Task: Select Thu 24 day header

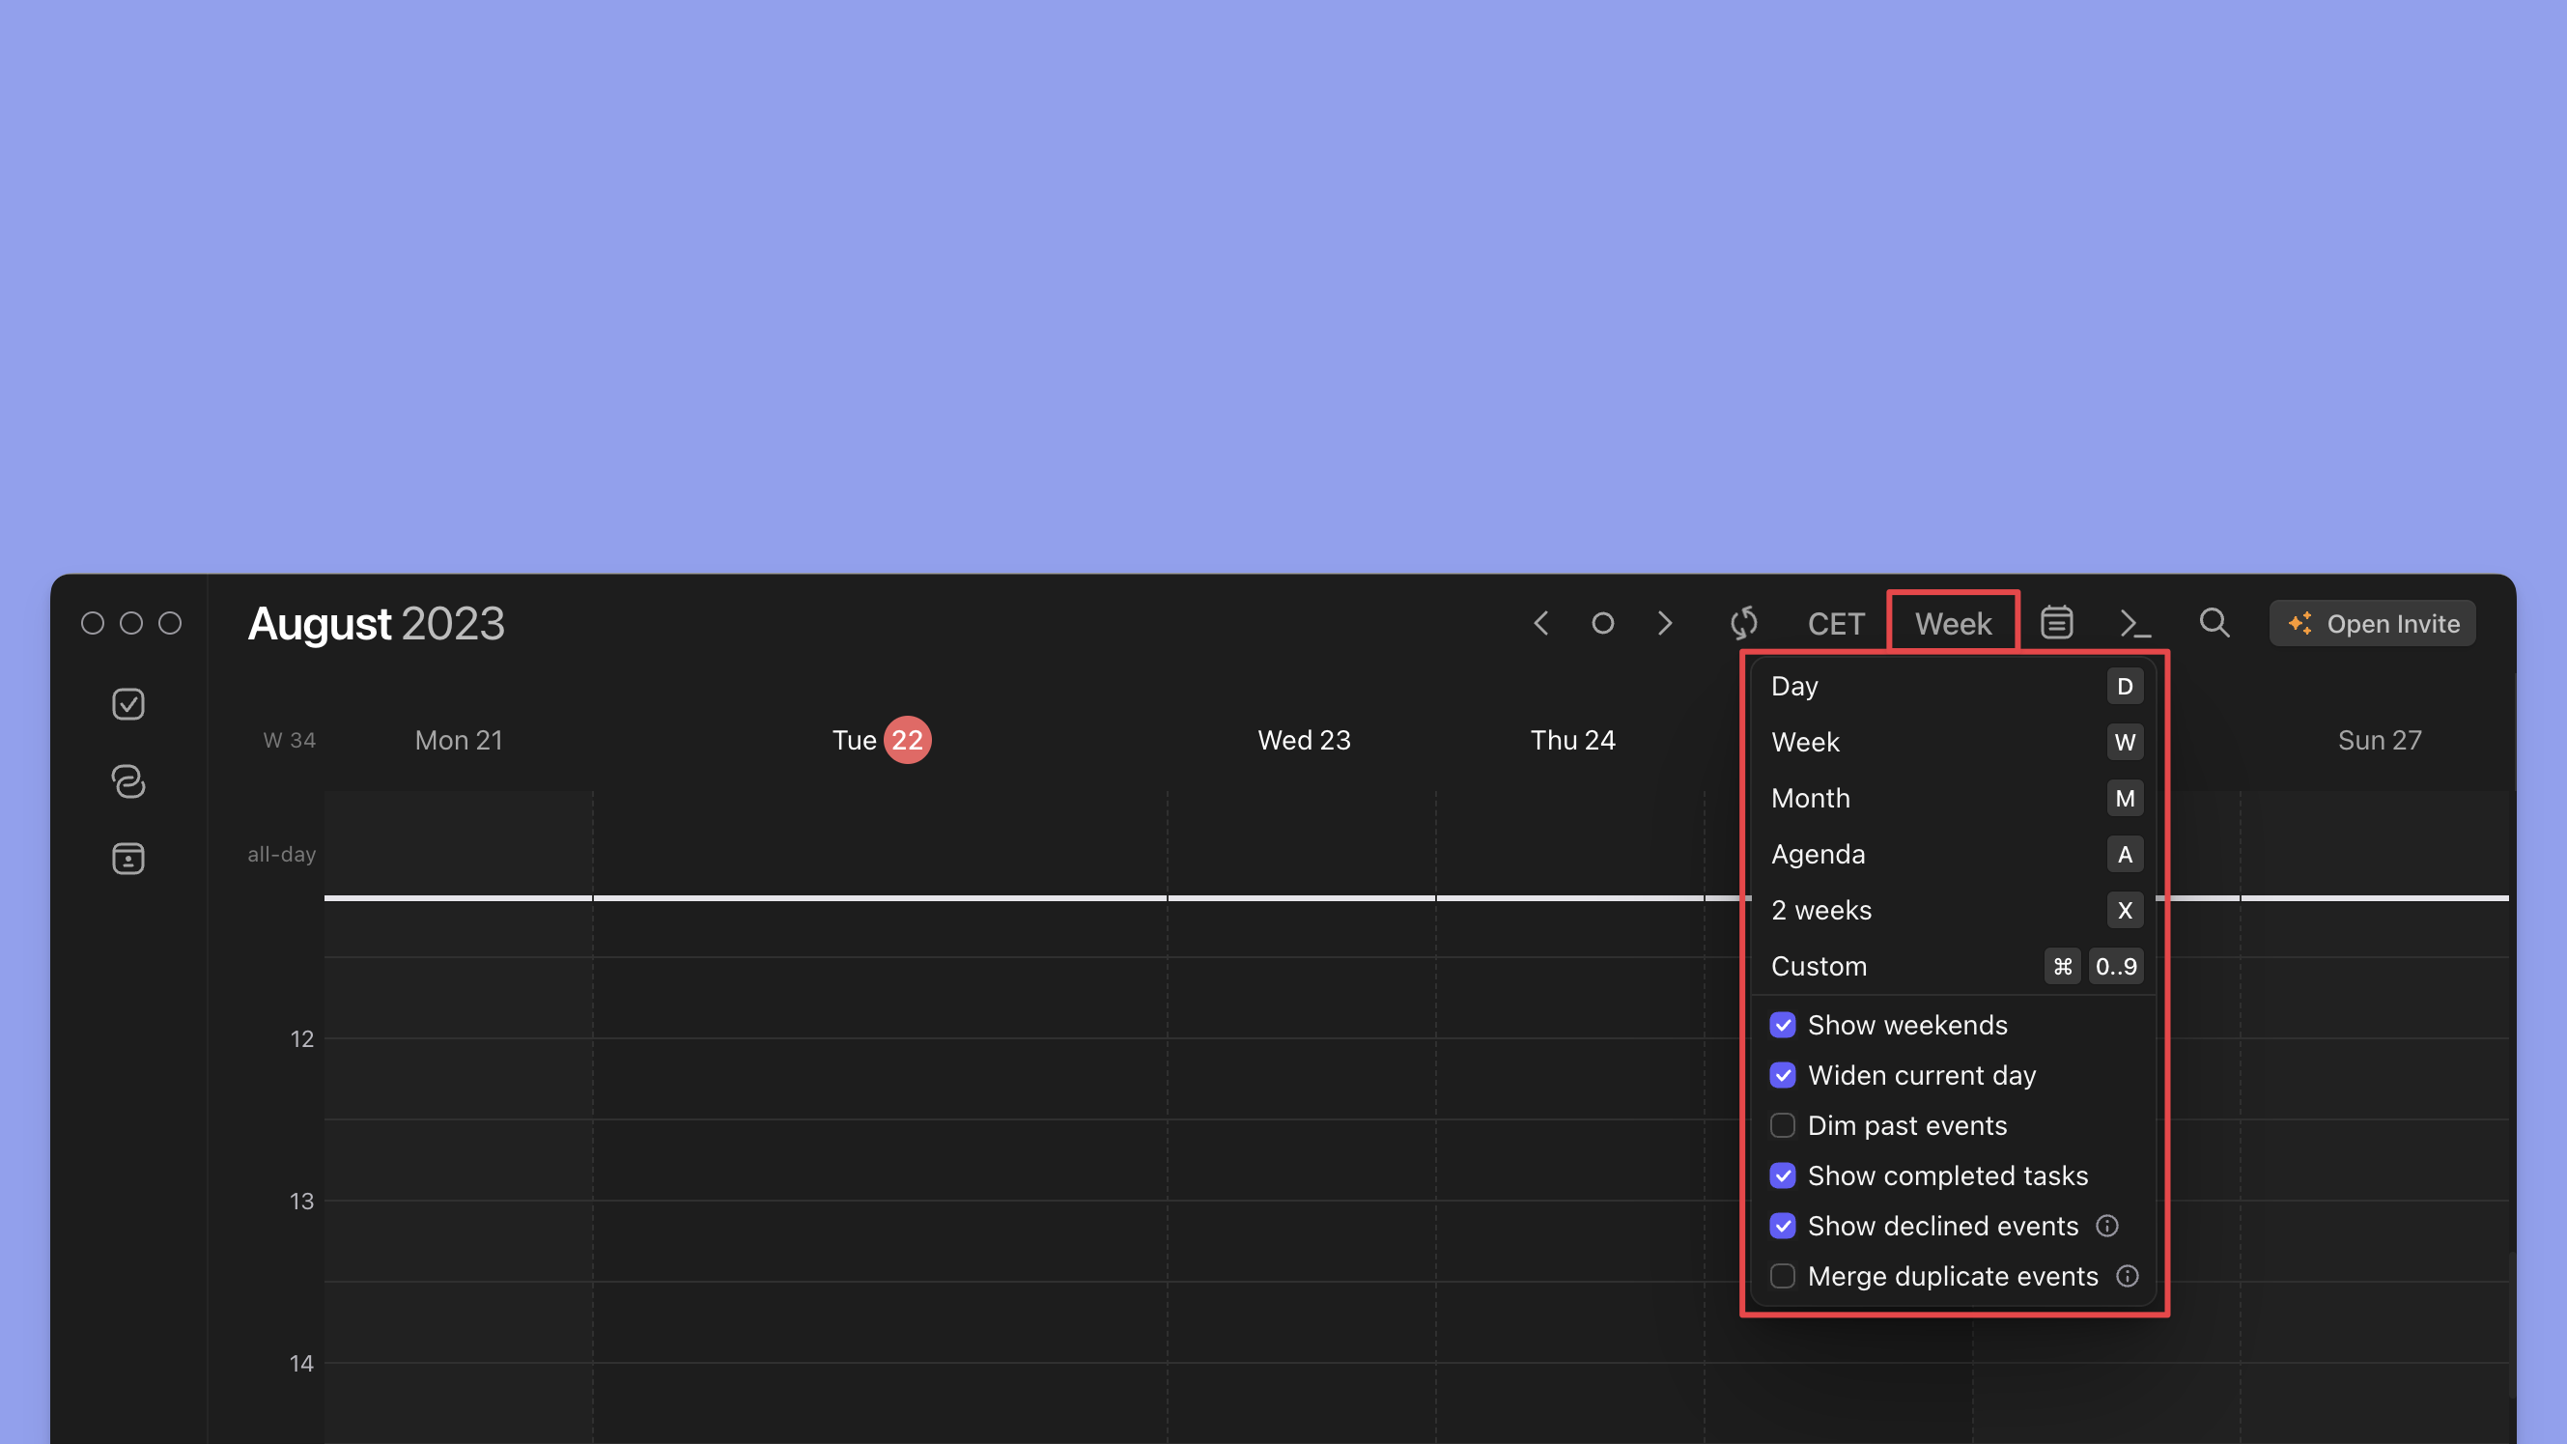Action: (x=1572, y=741)
